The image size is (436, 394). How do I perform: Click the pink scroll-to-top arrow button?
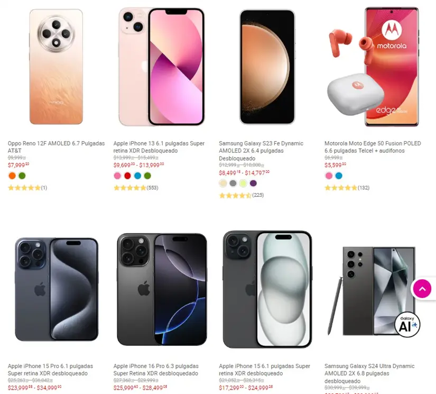point(422,289)
